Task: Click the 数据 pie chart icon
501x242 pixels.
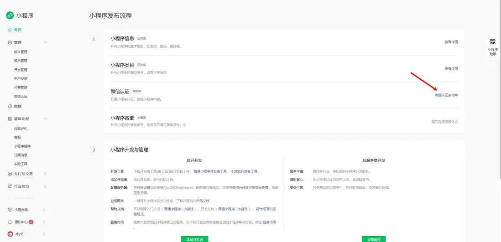Action: coord(10,106)
